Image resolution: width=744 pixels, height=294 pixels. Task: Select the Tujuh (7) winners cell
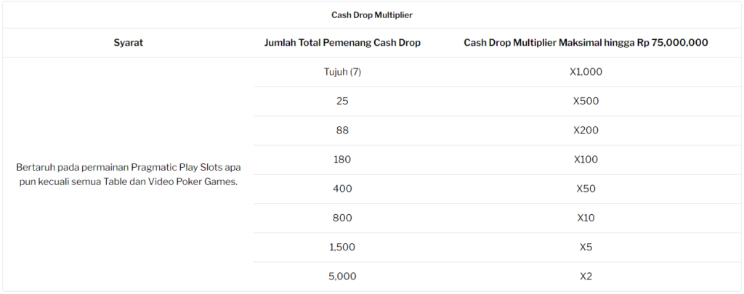[x=342, y=72]
